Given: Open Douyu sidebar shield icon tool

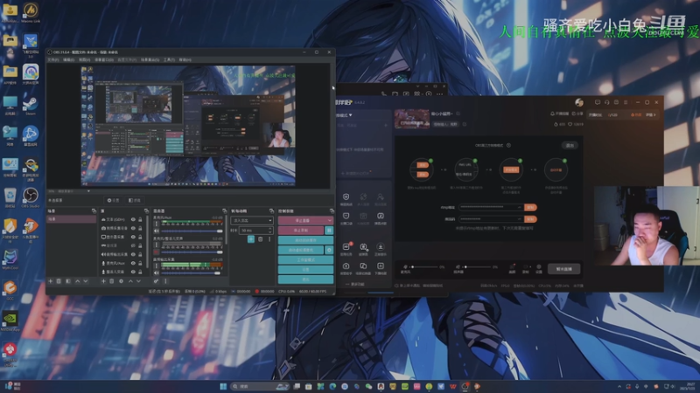Looking at the screenshot, I should pyautogui.click(x=346, y=198).
